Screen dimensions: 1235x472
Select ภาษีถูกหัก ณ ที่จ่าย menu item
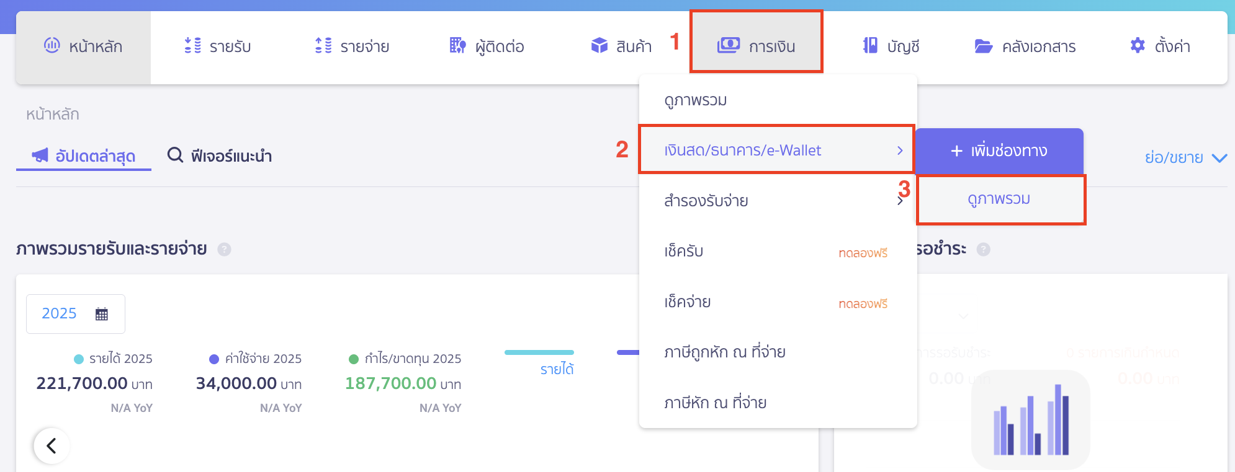pyautogui.click(x=778, y=352)
